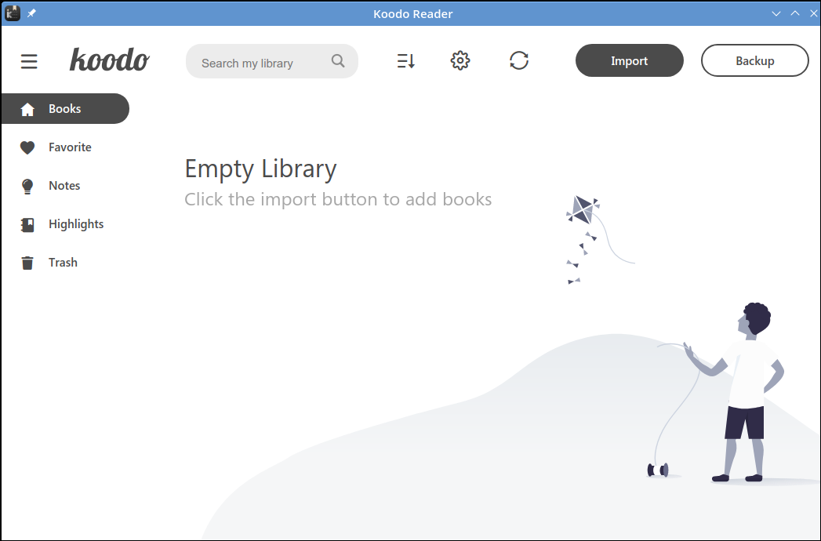The height and width of the screenshot is (541, 821).
Task: Click 'Click the import button to add books' text
Action: point(338,199)
